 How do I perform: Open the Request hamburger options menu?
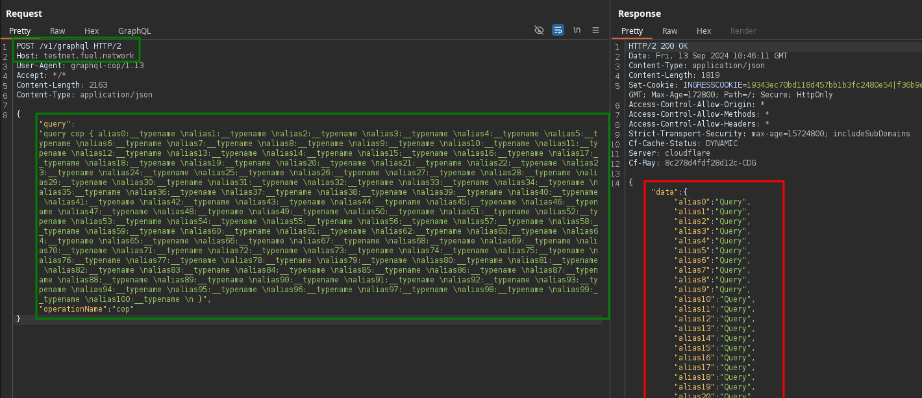tap(595, 31)
